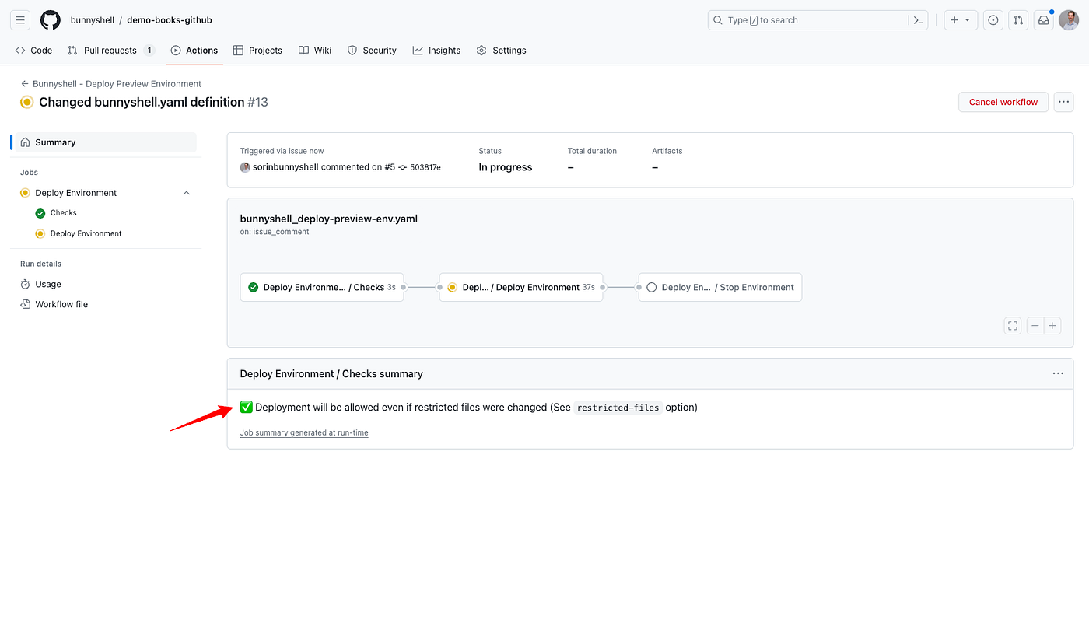The height and width of the screenshot is (630, 1089).
Task: Open 'Job summary generated at run-time' link
Action: 304,432
